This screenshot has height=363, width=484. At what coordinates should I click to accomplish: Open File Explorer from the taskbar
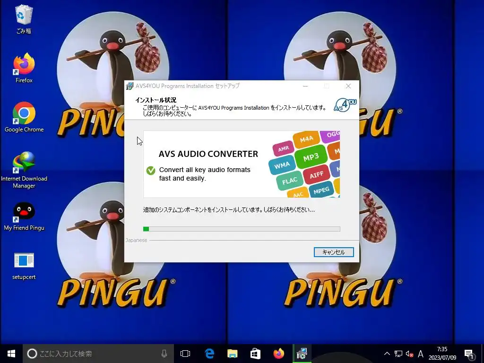(x=232, y=354)
